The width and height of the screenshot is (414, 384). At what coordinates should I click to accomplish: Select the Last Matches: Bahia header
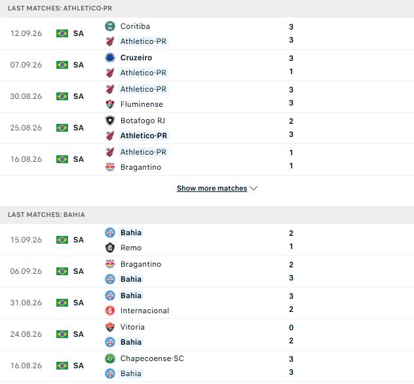pyautogui.click(x=207, y=215)
